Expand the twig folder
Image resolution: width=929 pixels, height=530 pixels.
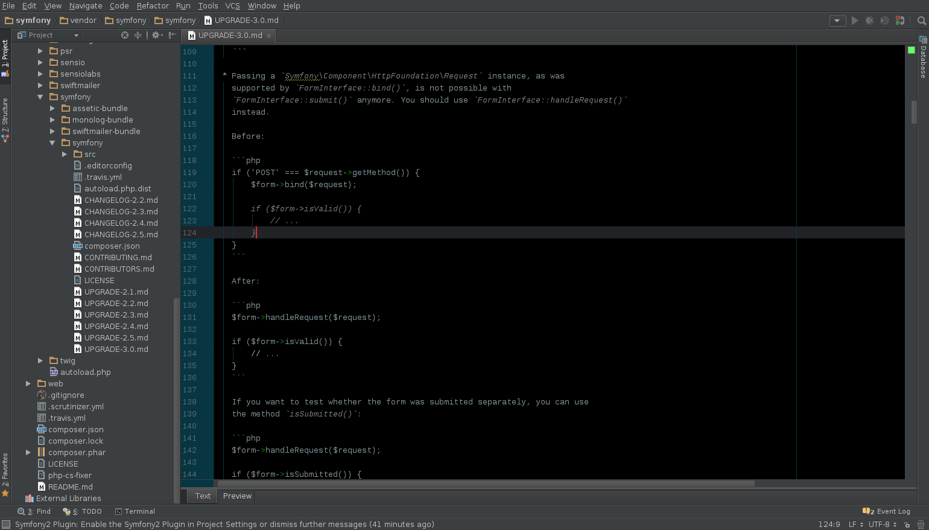pyautogui.click(x=40, y=361)
